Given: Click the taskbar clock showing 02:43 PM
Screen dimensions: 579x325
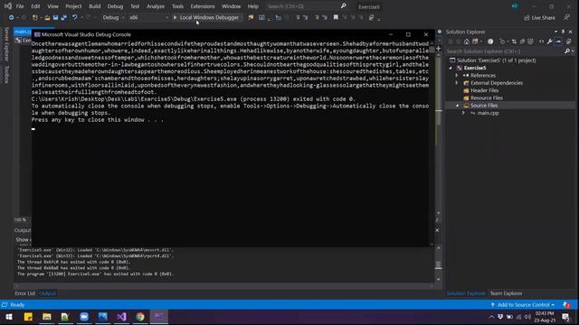Looking at the screenshot, I should pos(545,317).
